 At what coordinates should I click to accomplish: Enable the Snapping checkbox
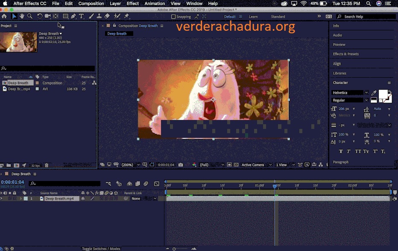(x=173, y=17)
